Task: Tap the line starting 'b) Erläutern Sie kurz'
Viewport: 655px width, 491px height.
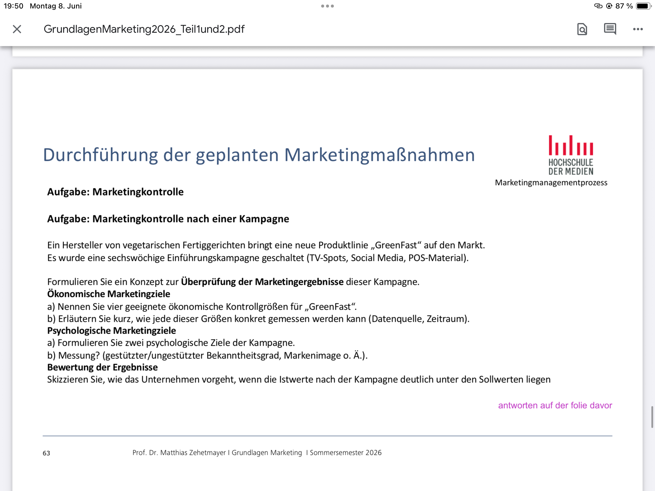Action: (258, 319)
